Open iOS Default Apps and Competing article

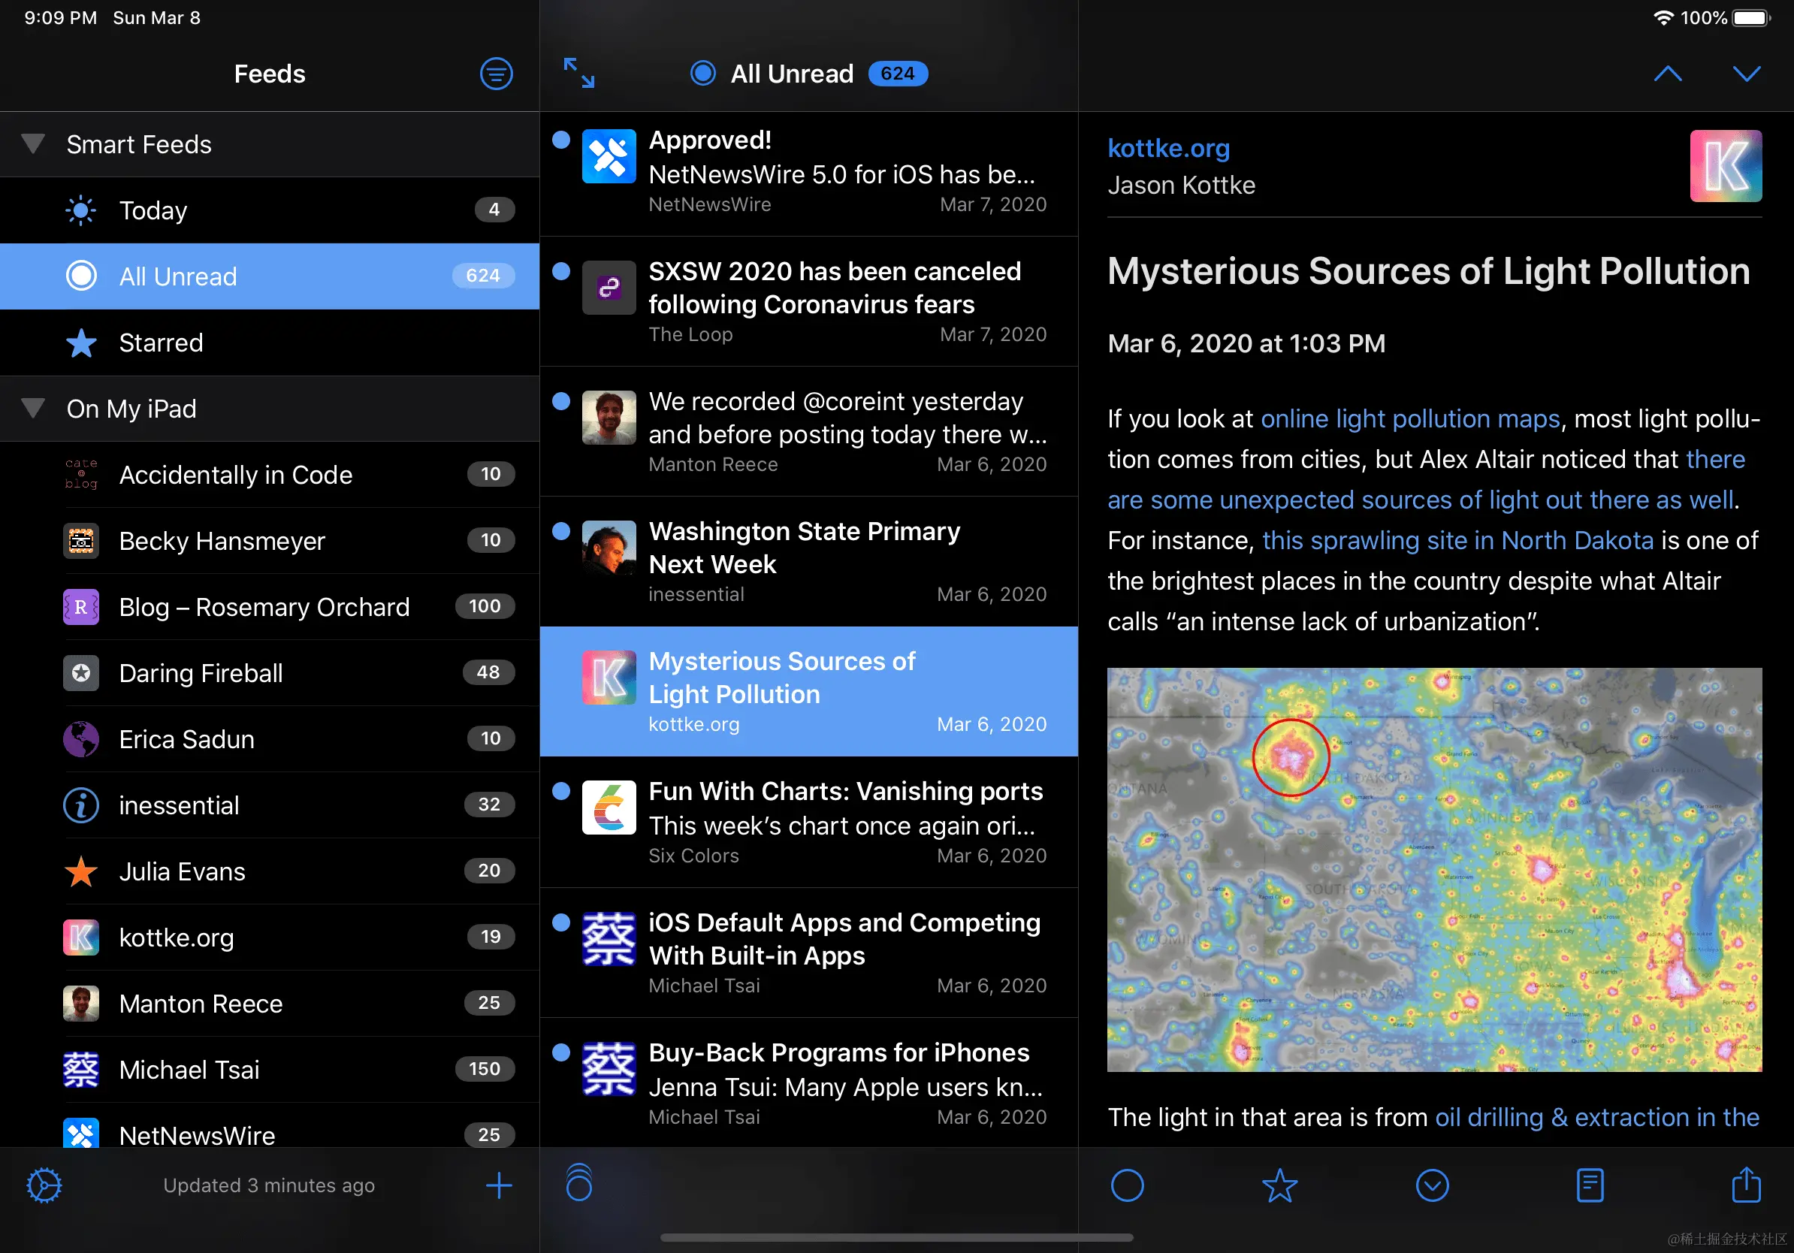pyautogui.click(x=808, y=953)
